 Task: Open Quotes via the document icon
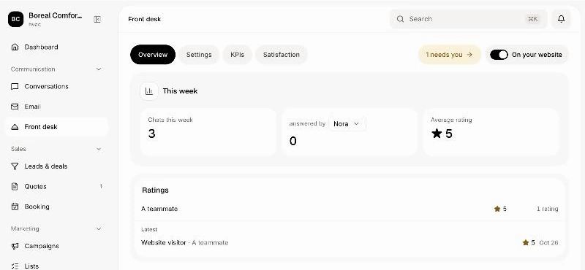click(x=15, y=187)
